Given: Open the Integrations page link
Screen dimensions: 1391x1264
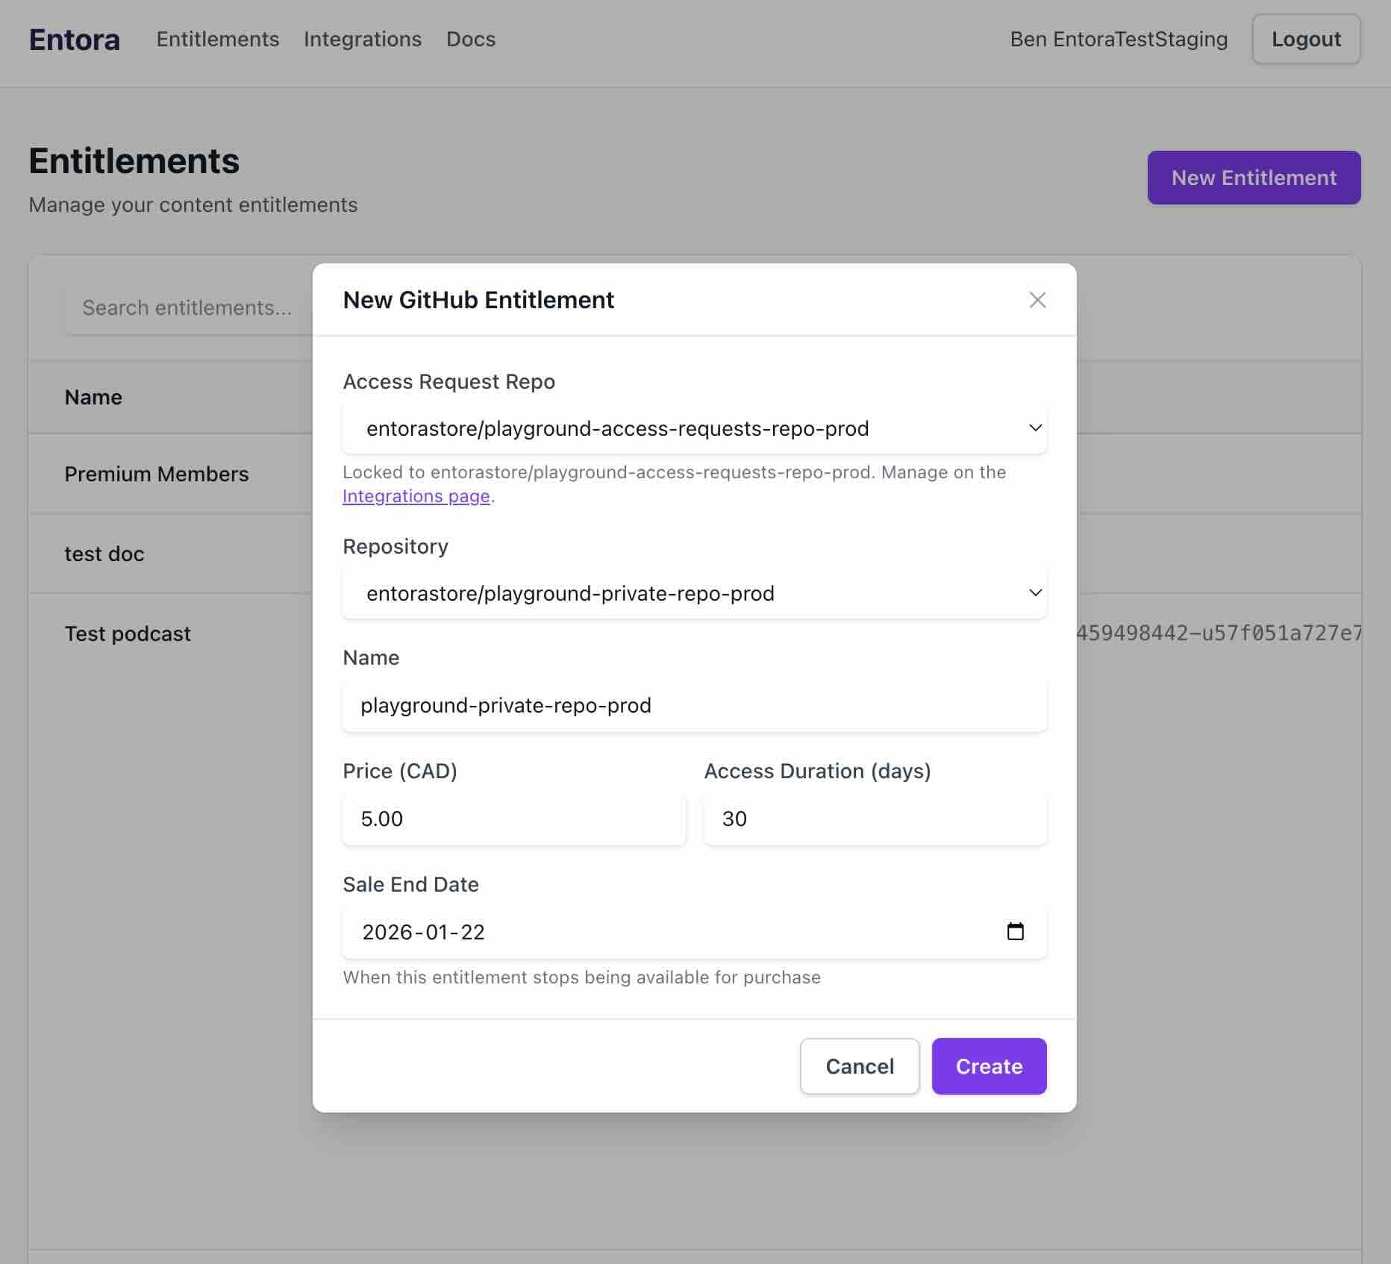Looking at the screenshot, I should pyautogui.click(x=416, y=495).
